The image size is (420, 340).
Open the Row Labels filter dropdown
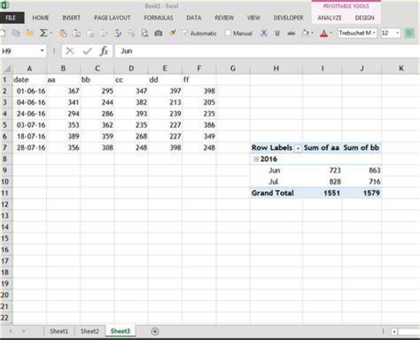298,148
